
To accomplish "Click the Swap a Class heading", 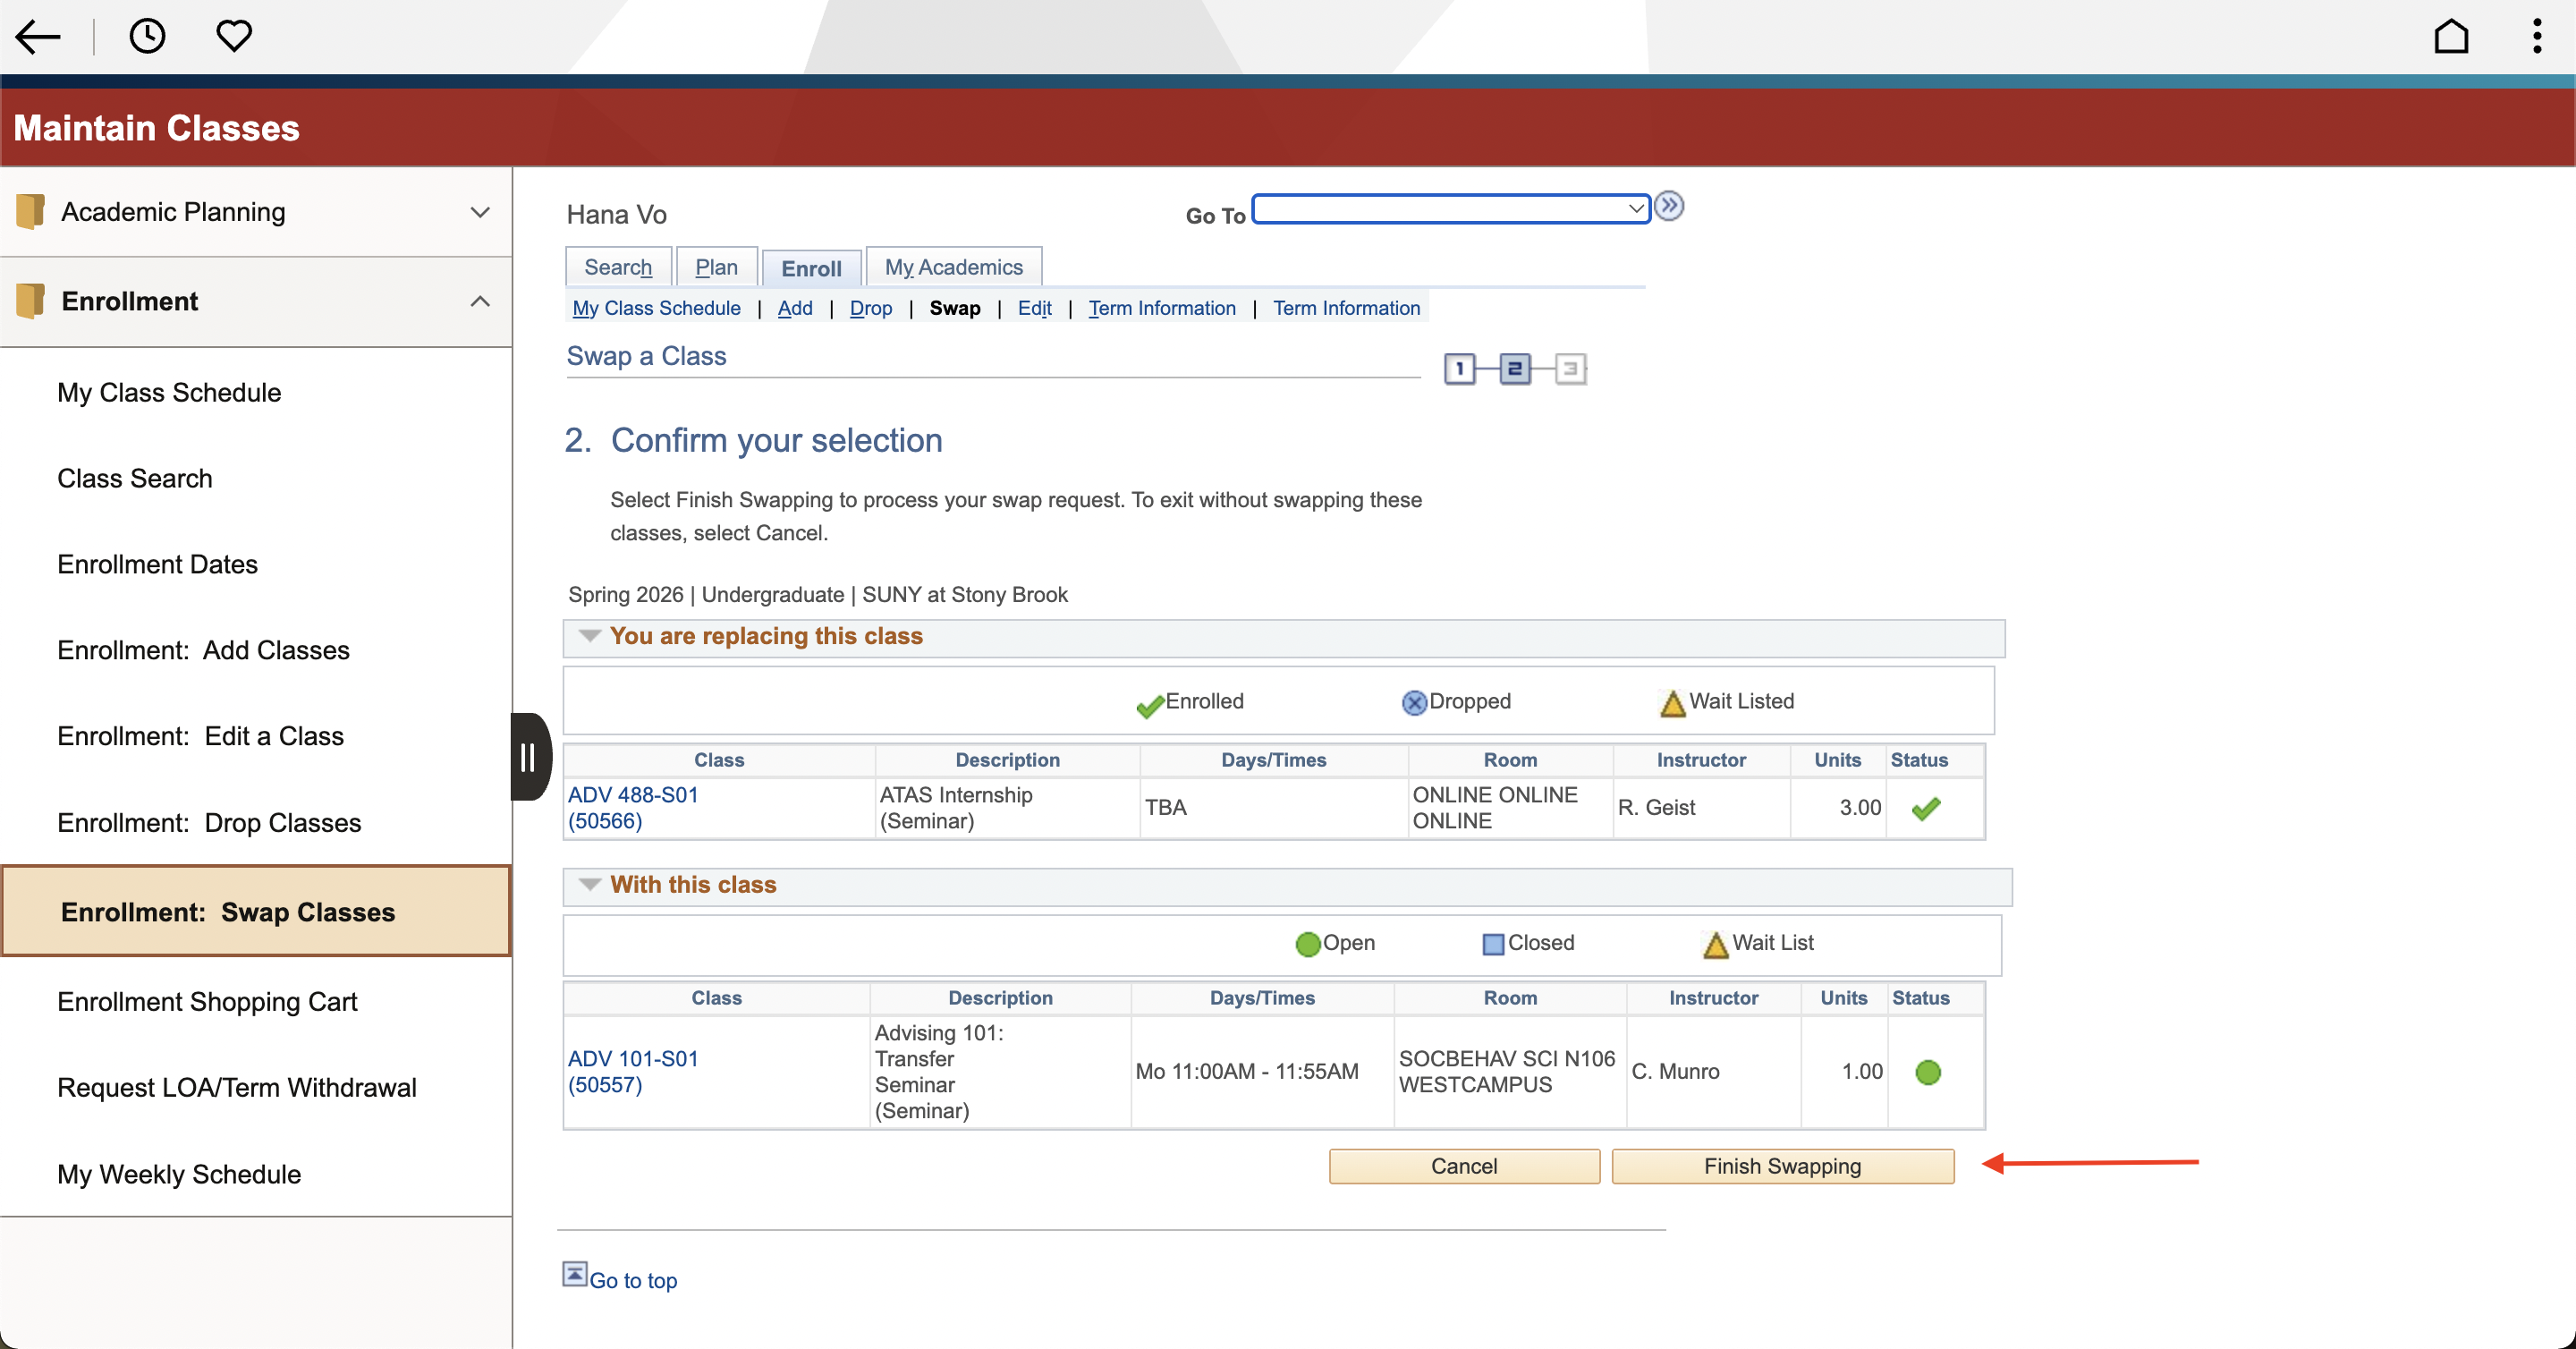I will pos(646,356).
